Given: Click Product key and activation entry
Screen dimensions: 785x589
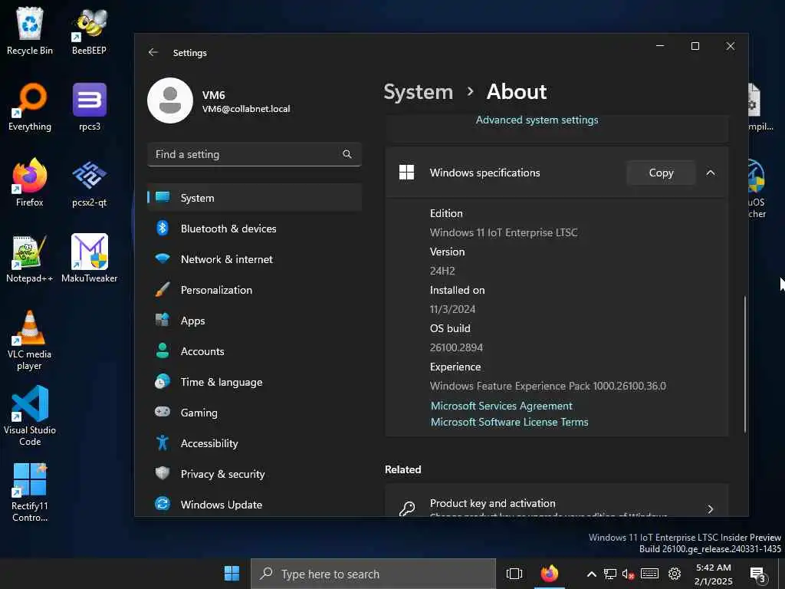Looking at the screenshot, I should pyautogui.click(x=557, y=501).
